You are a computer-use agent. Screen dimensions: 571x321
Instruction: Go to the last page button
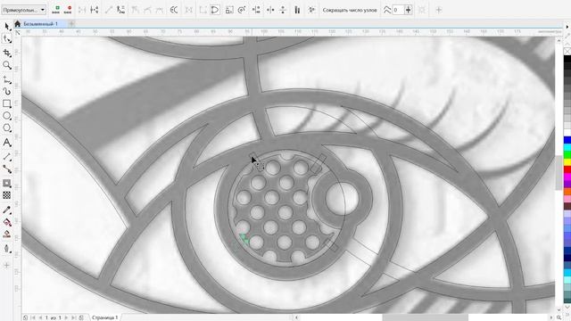[74, 317]
